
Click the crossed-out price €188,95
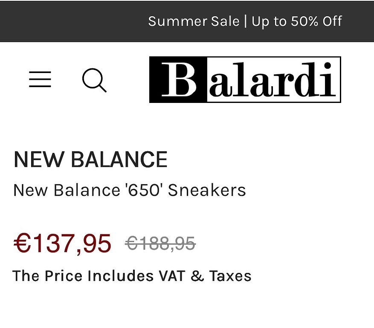pyautogui.click(x=160, y=244)
